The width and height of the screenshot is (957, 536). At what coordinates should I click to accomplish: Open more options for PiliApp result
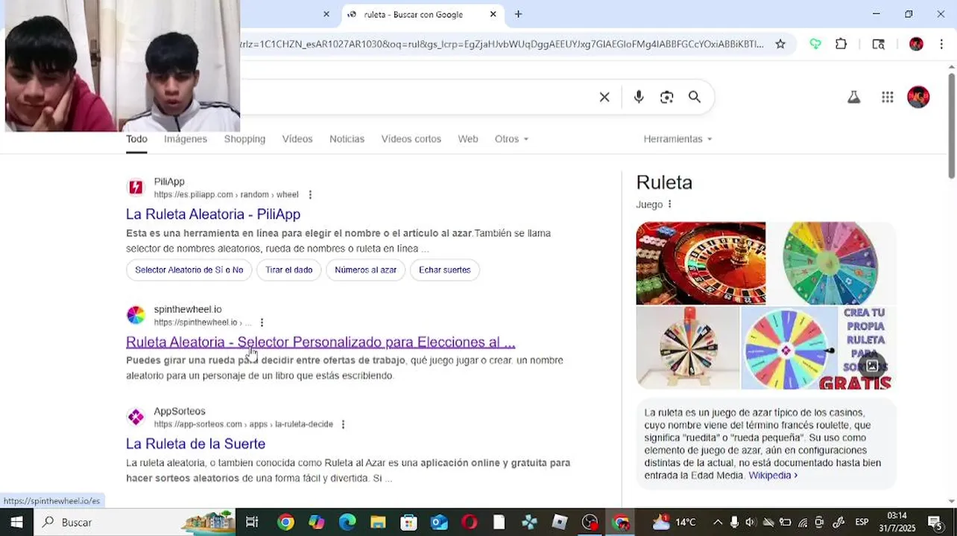click(310, 195)
